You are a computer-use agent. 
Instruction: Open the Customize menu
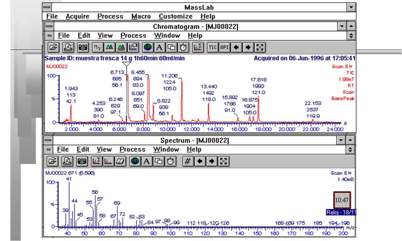coord(176,16)
